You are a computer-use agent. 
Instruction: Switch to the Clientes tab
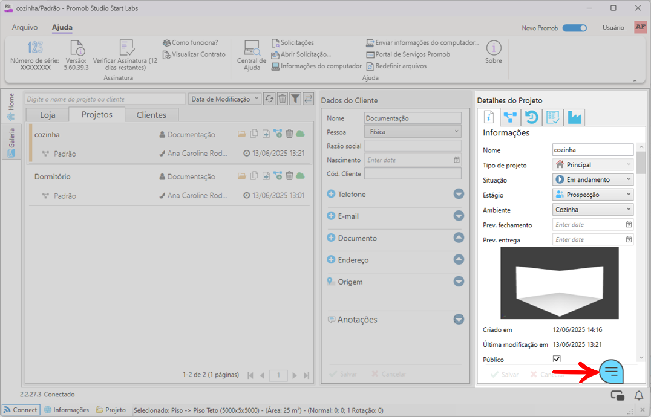151,115
